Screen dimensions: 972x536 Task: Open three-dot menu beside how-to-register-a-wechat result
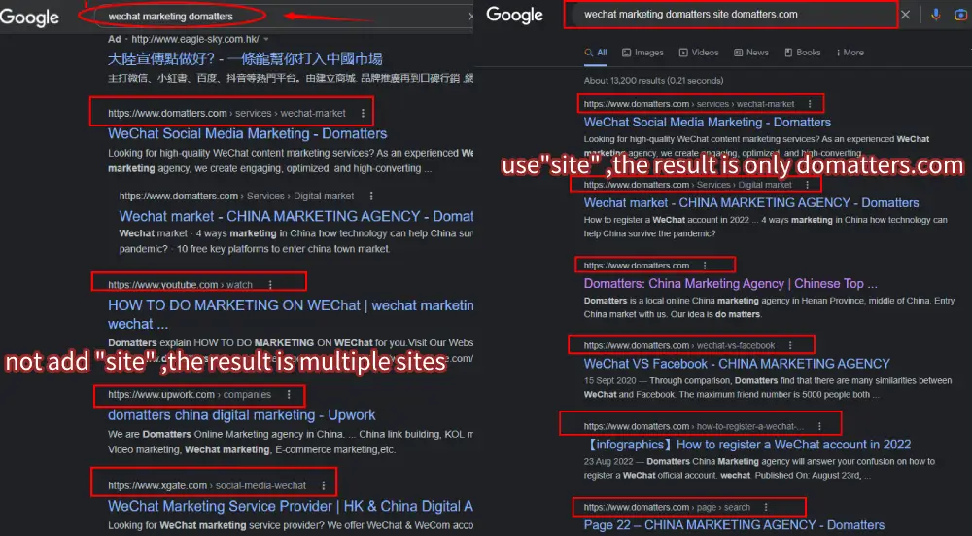click(819, 426)
